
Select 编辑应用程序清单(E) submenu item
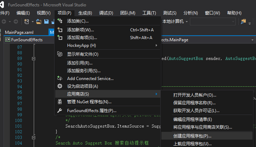click(207, 120)
